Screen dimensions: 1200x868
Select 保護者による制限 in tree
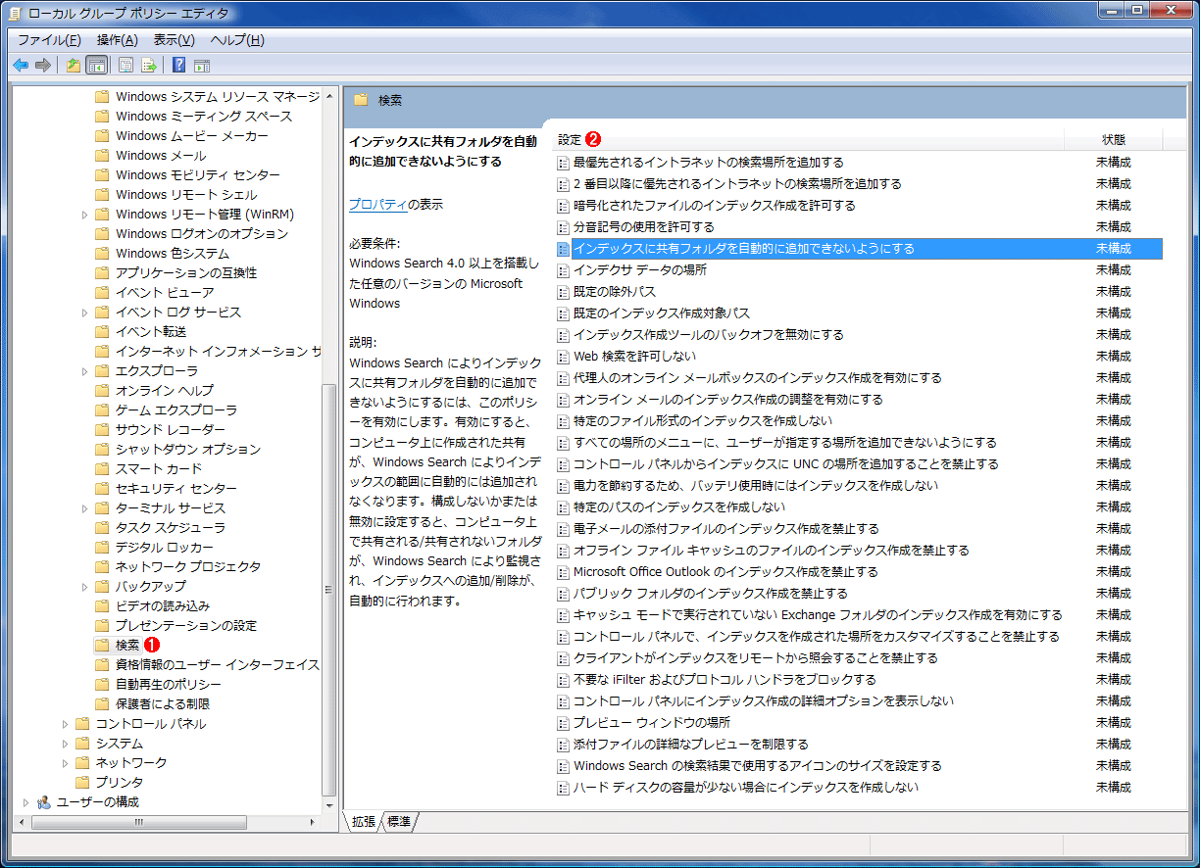pyautogui.click(x=163, y=703)
